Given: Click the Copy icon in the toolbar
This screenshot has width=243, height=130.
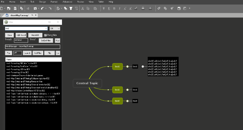Looking at the screenshot, I should 88,8.
